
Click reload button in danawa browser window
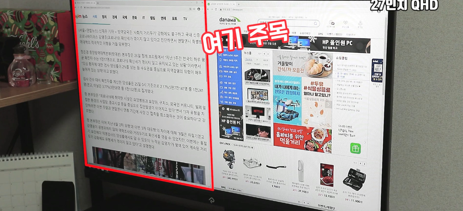click(x=216, y=9)
